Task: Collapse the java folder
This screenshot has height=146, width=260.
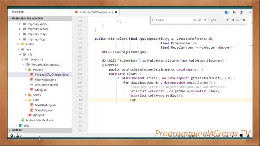Action: tap(18, 49)
